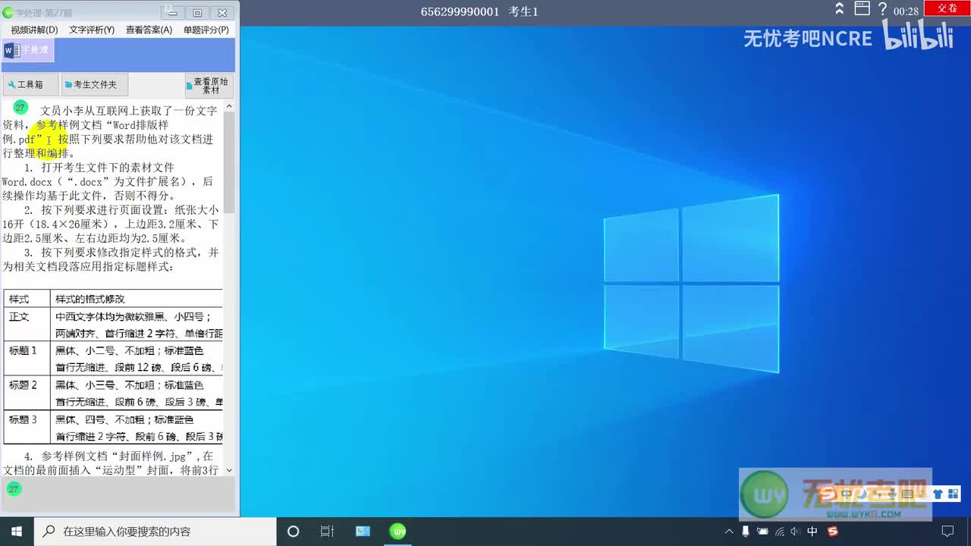This screenshot has height=546, width=971.
Task: Toggle the 中 input language indicator in tray
Action: tap(812, 532)
